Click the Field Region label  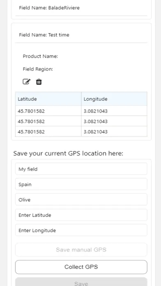point(38,69)
